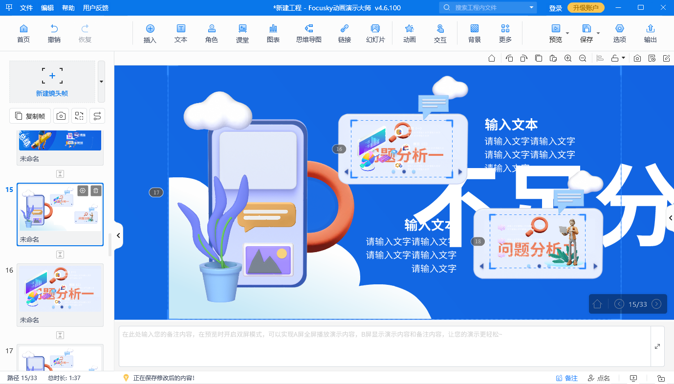Click the camera icon beside 复制帧
The width and height of the screenshot is (674, 384).
[61, 116]
